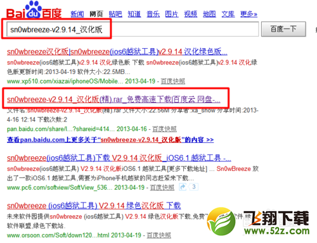
Task: Click the www.xp510.com green URL text
Action: pyautogui.click(x=65, y=81)
